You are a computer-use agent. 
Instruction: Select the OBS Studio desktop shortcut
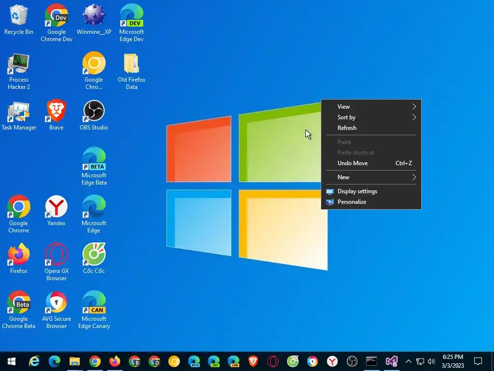click(94, 115)
